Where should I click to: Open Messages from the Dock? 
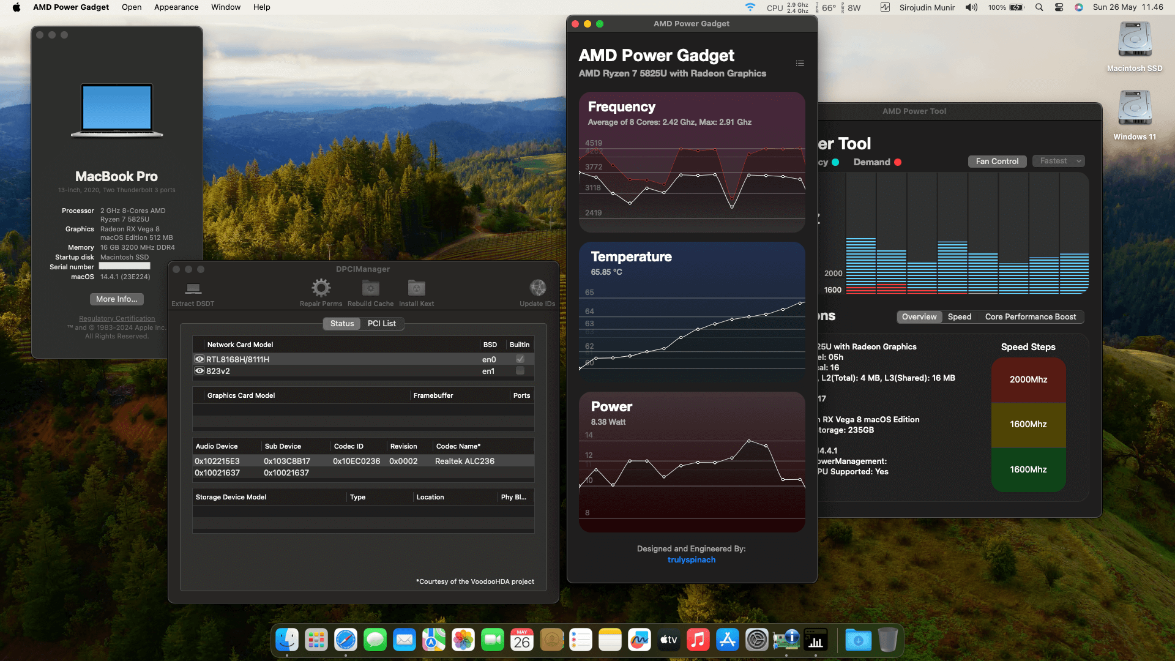click(375, 640)
